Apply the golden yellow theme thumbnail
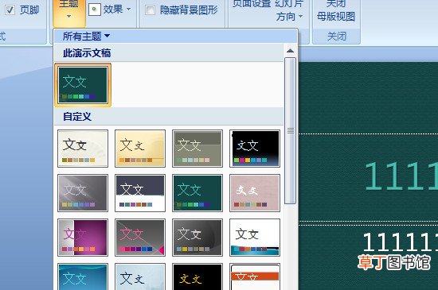The height and width of the screenshot is (290, 438). tap(140, 149)
